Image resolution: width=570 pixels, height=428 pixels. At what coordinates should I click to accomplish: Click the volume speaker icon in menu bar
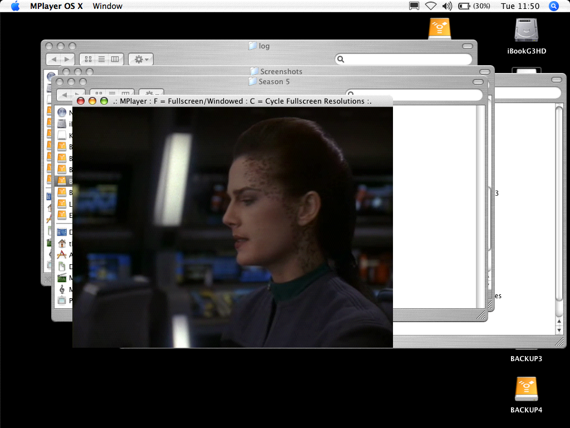(x=447, y=6)
